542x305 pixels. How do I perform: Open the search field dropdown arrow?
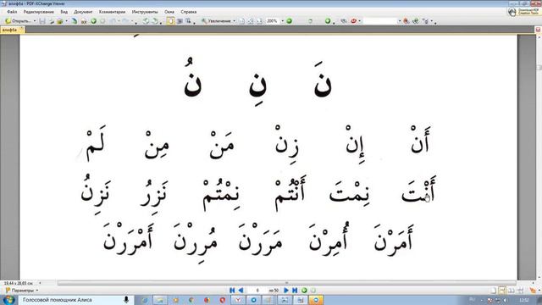coord(400,21)
